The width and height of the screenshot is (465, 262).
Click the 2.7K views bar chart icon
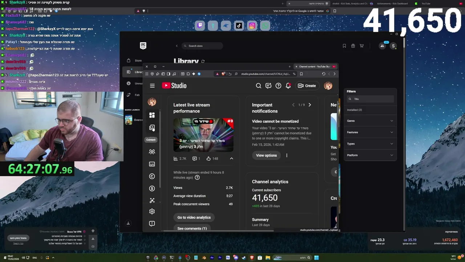[x=176, y=159]
